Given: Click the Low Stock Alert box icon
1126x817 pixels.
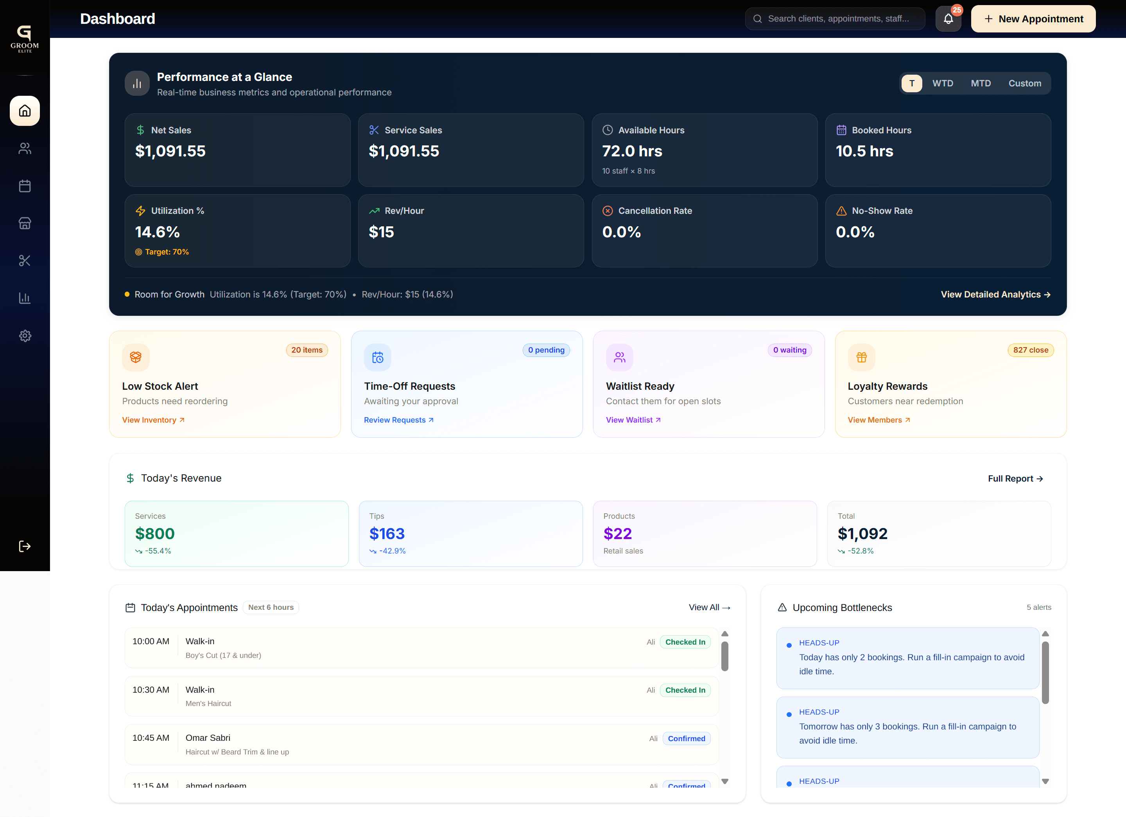Looking at the screenshot, I should point(136,357).
